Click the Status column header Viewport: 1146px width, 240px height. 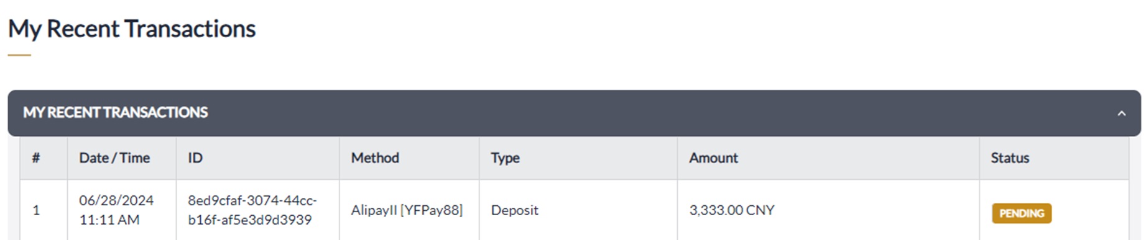point(1010,158)
